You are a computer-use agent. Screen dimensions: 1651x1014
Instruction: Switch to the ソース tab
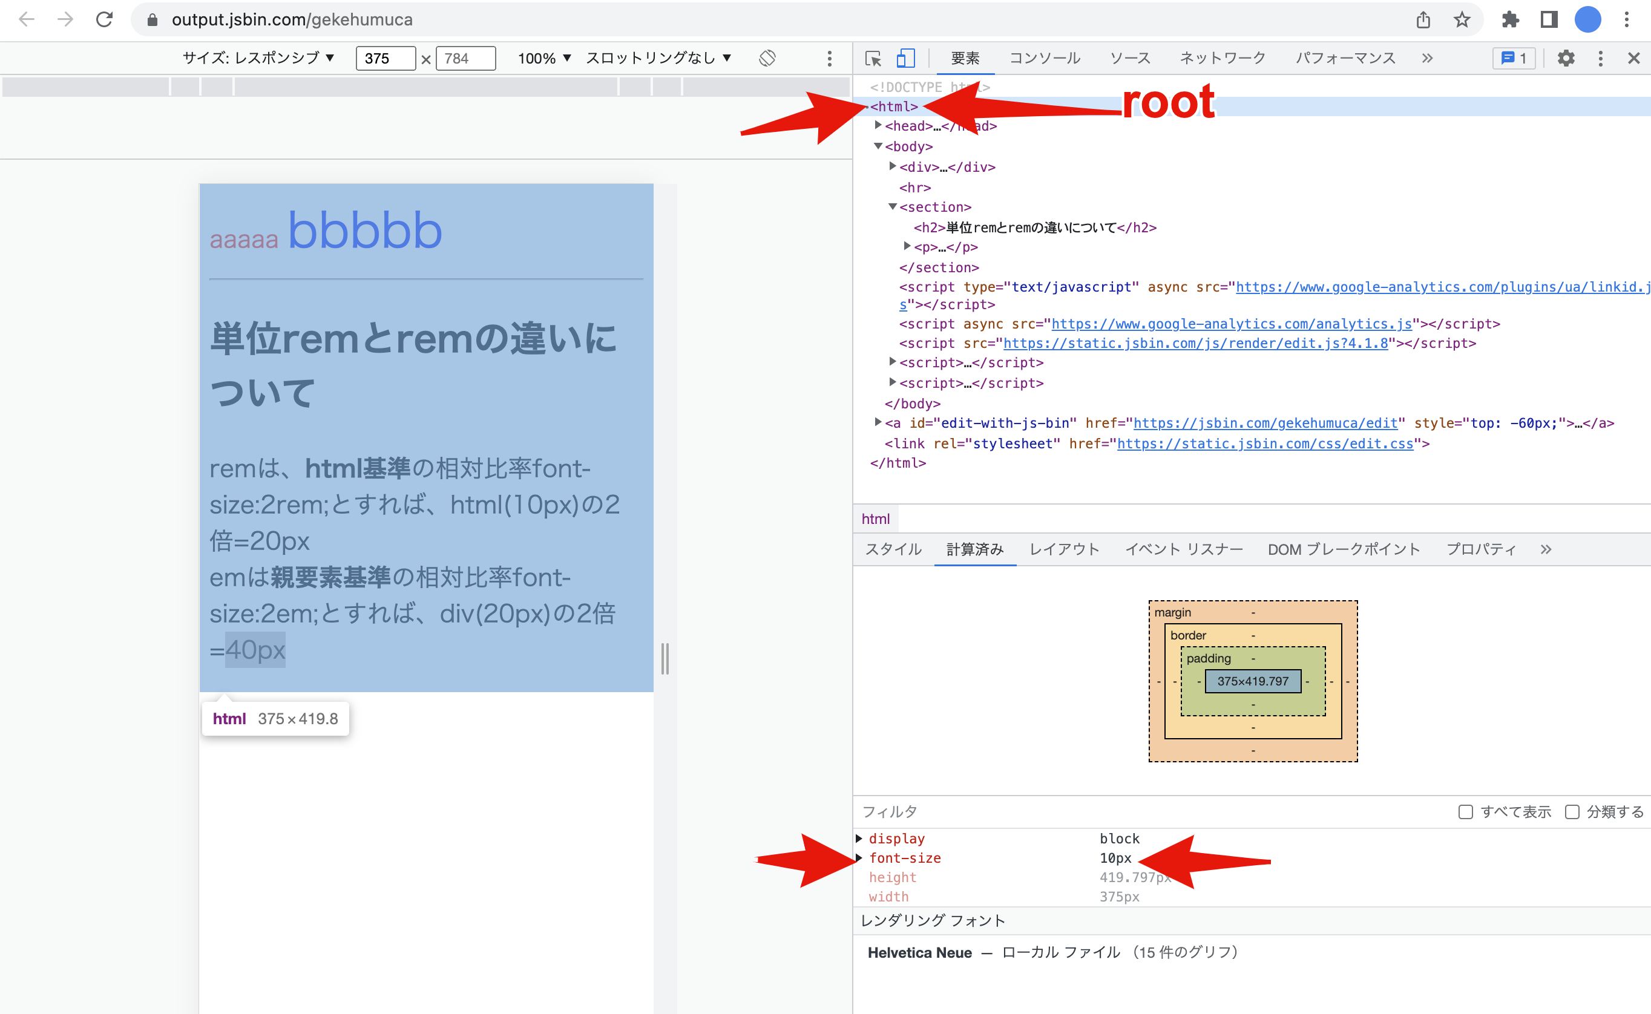tap(1130, 58)
